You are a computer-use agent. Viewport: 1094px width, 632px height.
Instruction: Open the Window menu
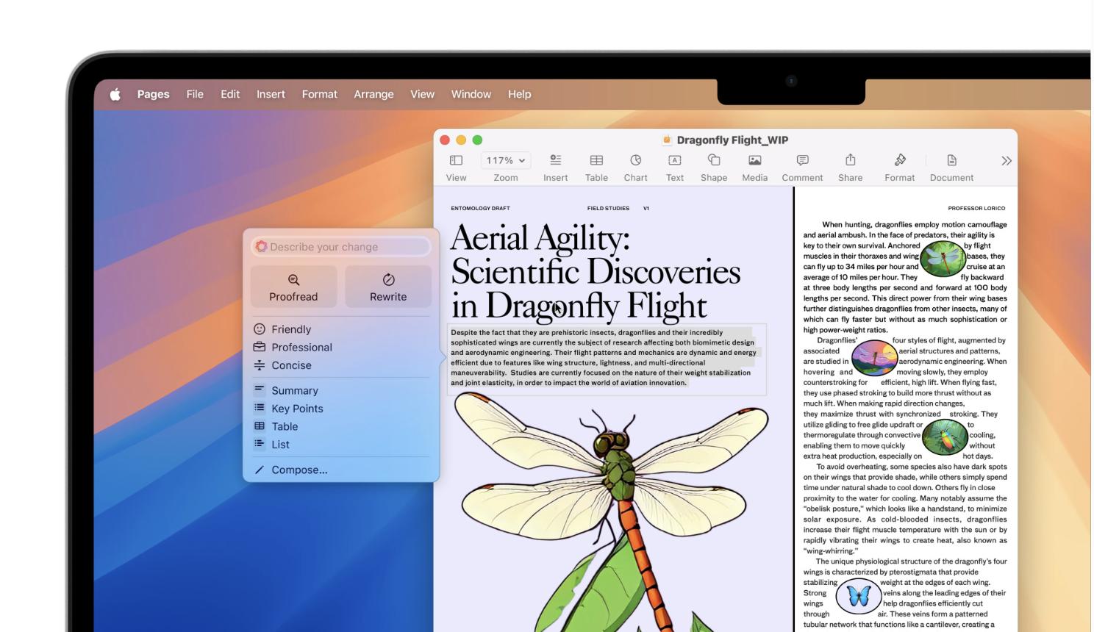point(471,94)
